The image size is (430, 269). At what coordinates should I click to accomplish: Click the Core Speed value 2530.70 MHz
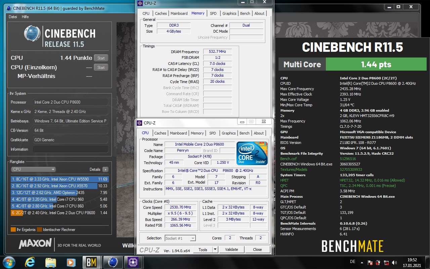[x=181, y=207]
